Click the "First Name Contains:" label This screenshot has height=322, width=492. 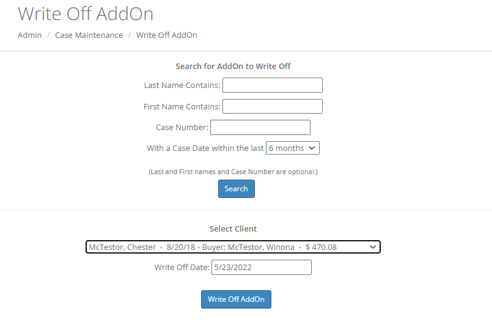pos(182,106)
